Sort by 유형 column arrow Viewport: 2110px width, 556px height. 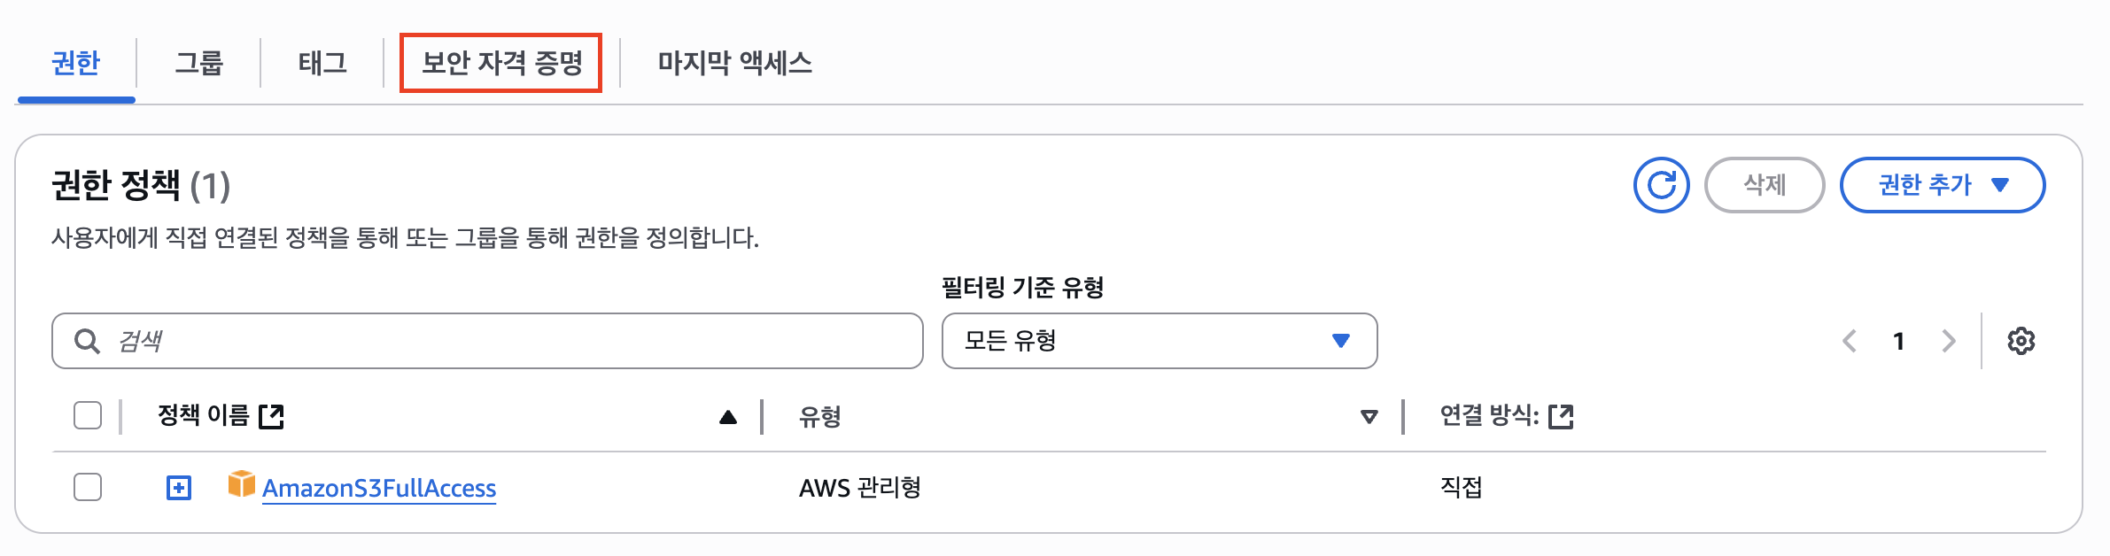pos(1369,417)
